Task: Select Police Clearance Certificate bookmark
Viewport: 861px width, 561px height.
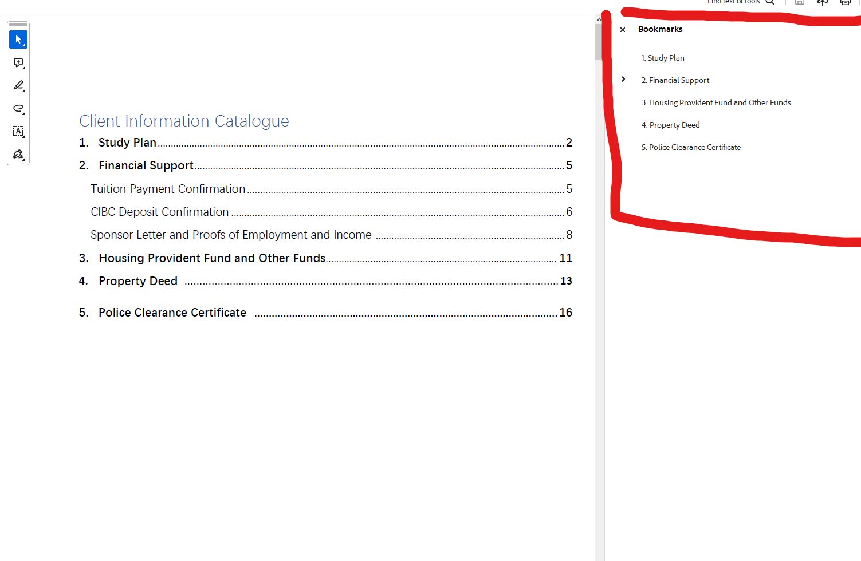Action: coord(691,147)
